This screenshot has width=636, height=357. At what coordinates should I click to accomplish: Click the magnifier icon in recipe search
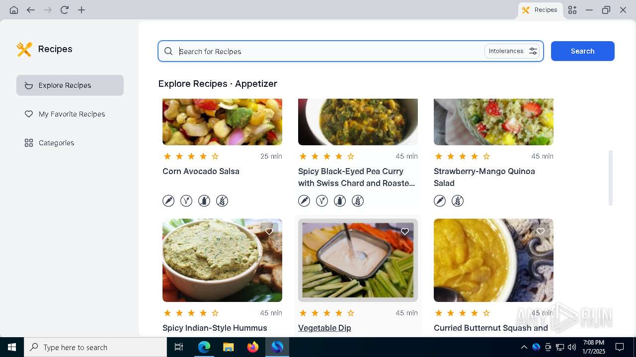click(x=168, y=51)
